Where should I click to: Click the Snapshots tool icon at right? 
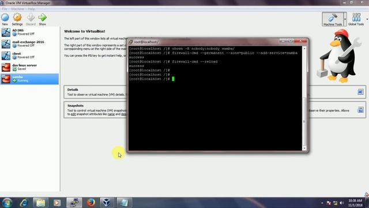(x=360, y=109)
